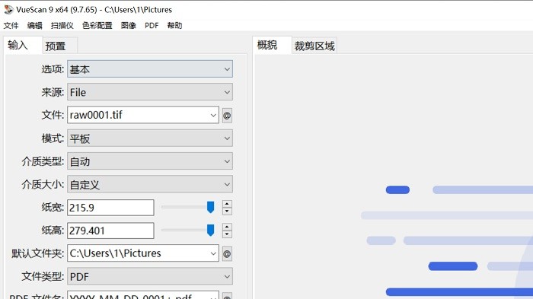Decrease 纸高 with the down arrow

[x=227, y=234]
